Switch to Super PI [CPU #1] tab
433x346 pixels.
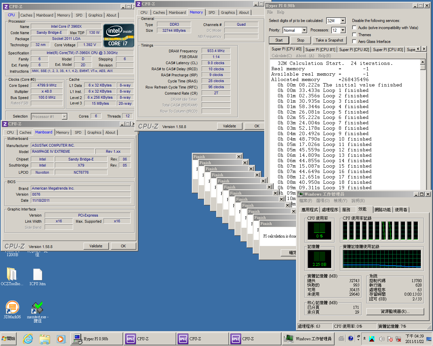pyautogui.click(x=320, y=50)
